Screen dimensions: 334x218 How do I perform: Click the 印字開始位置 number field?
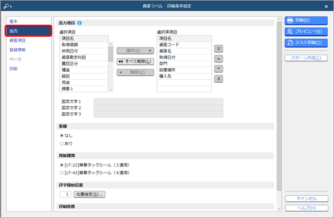(x=65, y=194)
